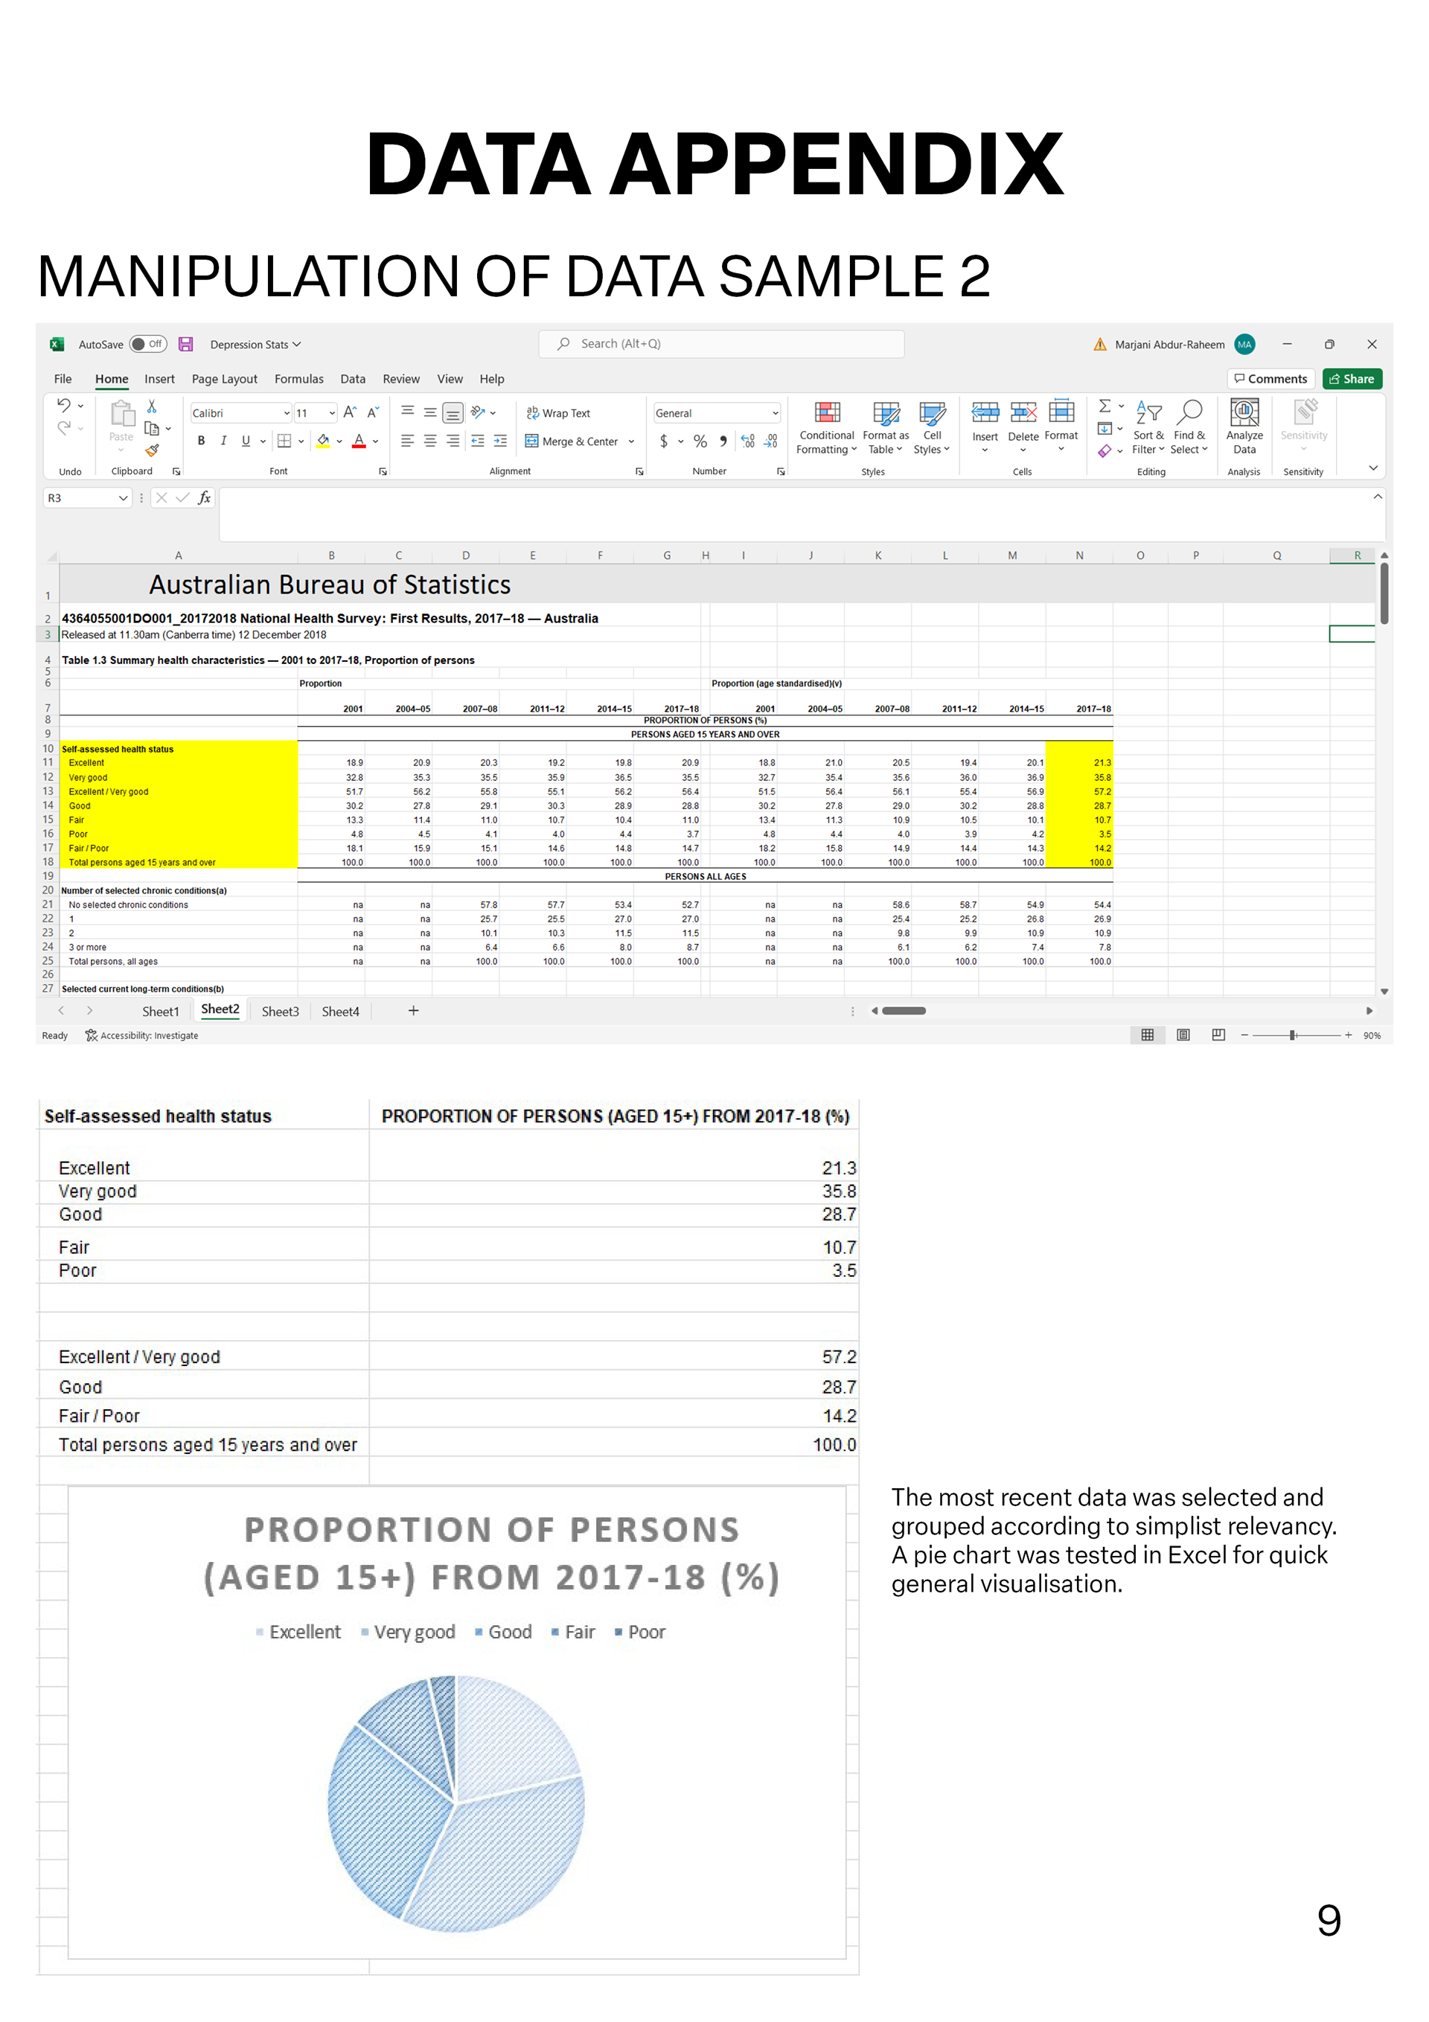
Task: Switch to Sheet1 tab
Action: [x=160, y=1011]
